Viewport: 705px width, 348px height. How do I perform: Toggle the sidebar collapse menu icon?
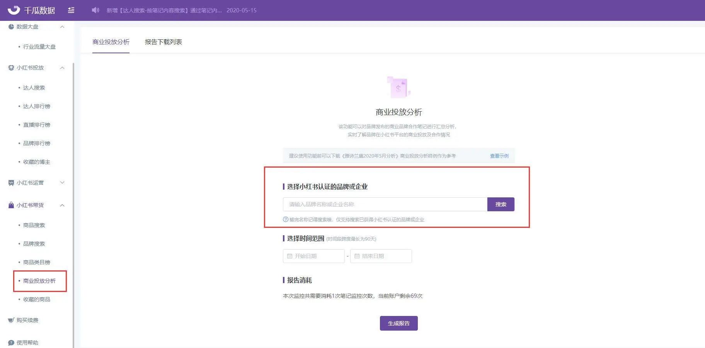point(71,10)
